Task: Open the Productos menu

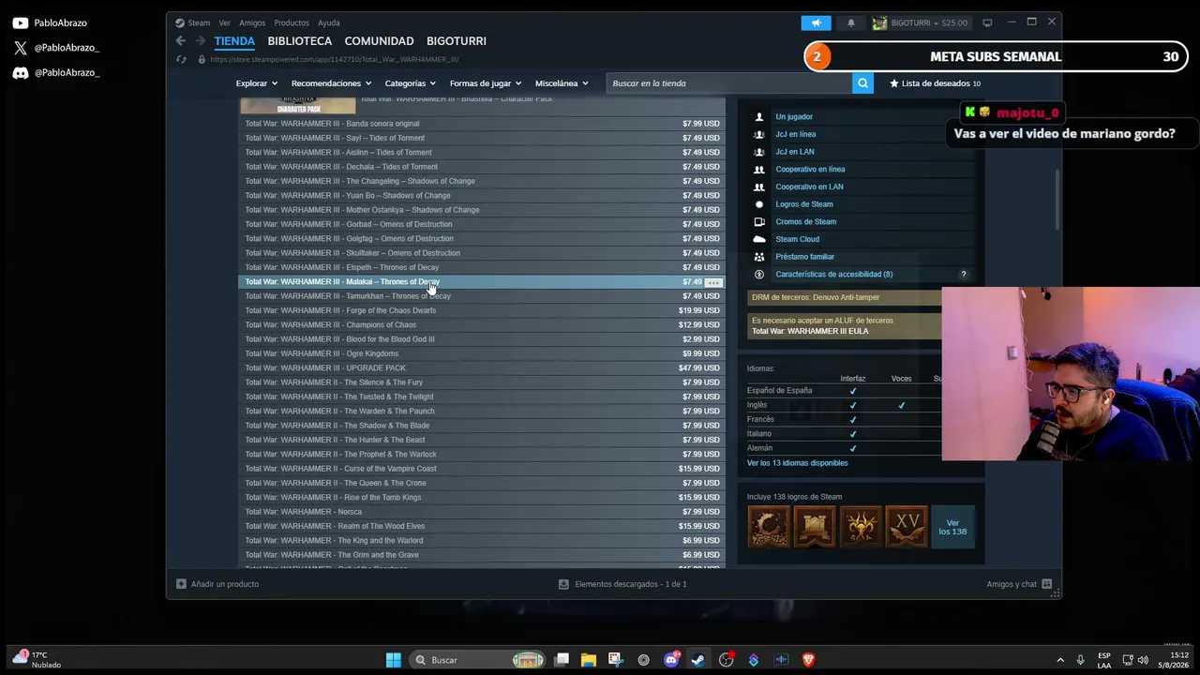Action: 292,22
